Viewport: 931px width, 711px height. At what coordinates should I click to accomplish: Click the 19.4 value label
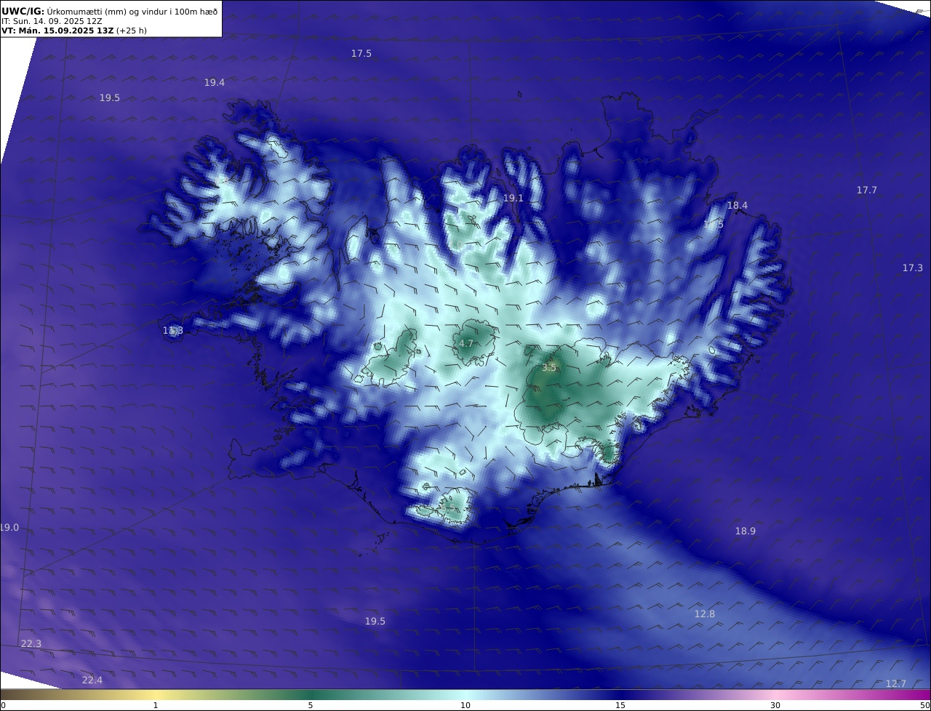[214, 83]
